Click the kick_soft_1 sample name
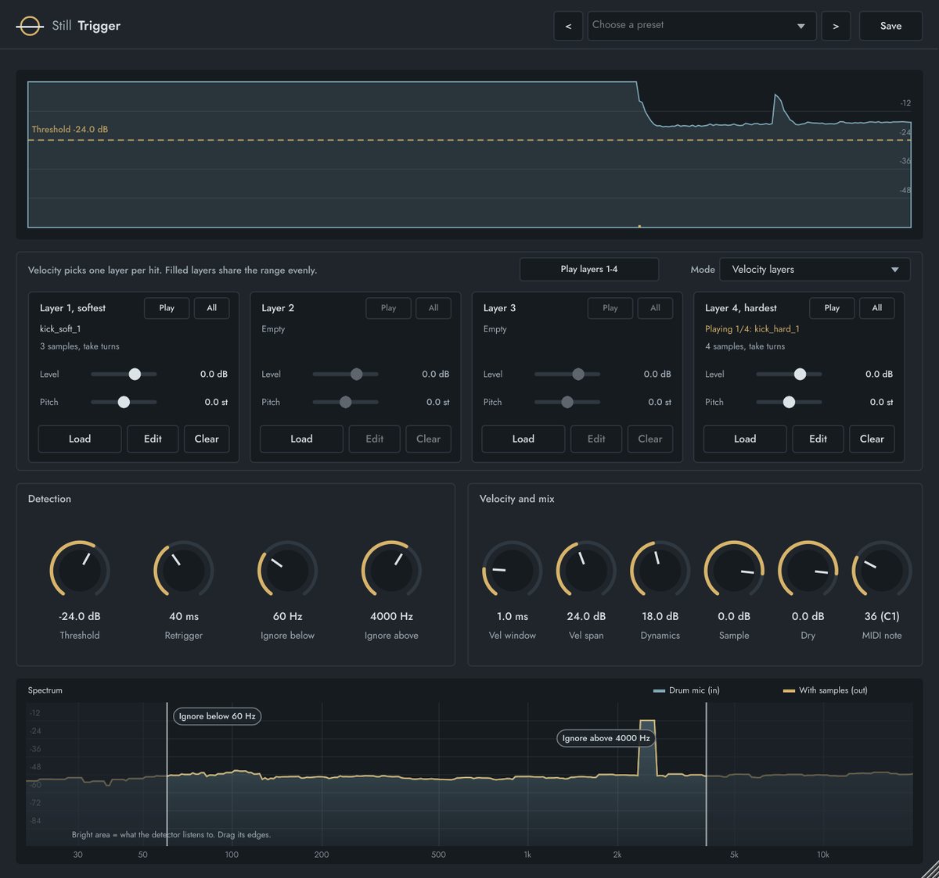The width and height of the screenshot is (939, 878). (60, 329)
